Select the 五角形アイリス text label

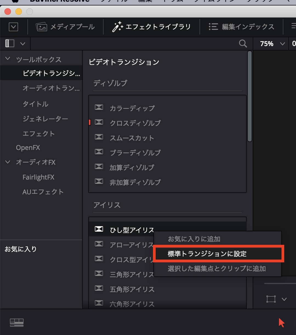point(132,289)
